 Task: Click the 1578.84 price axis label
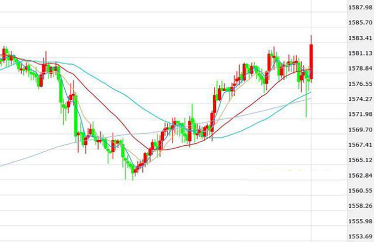(360, 69)
